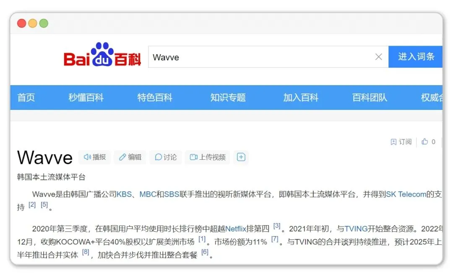Open the Netflix link
453x278 pixels.
(235, 229)
